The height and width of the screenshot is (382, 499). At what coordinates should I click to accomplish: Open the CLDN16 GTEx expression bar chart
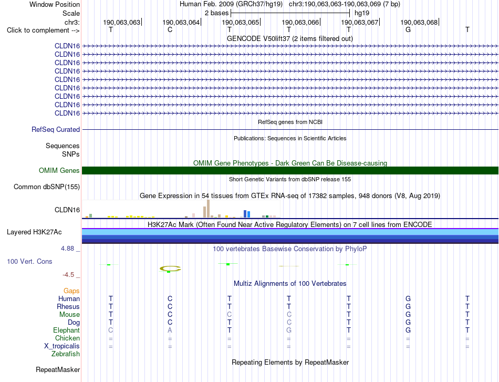click(x=181, y=209)
